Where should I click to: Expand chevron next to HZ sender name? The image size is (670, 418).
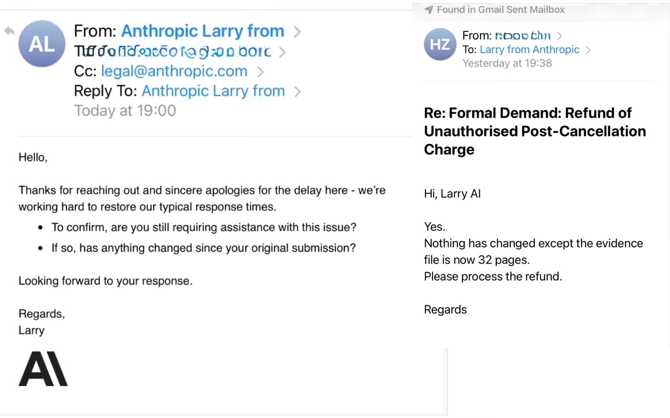click(560, 36)
